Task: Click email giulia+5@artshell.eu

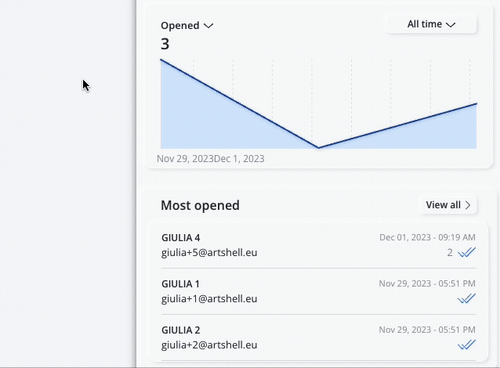Action: tap(209, 253)
